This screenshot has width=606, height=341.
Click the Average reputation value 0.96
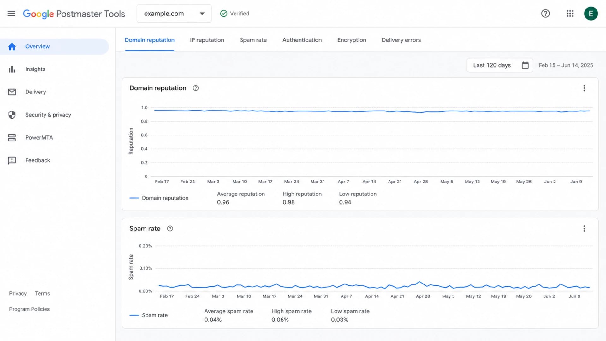coord(223,202)
